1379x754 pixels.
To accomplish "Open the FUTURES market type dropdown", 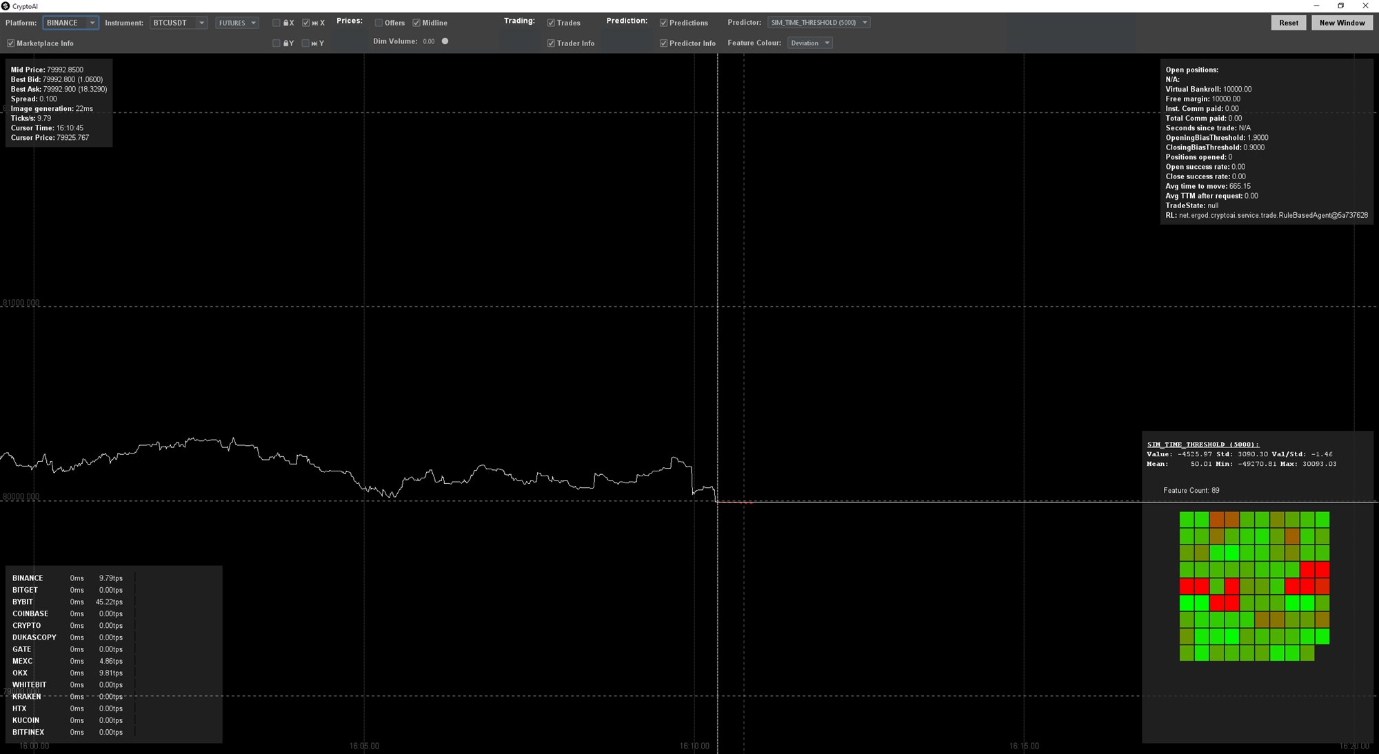I will pyautogui.click(x=237, y=23).
